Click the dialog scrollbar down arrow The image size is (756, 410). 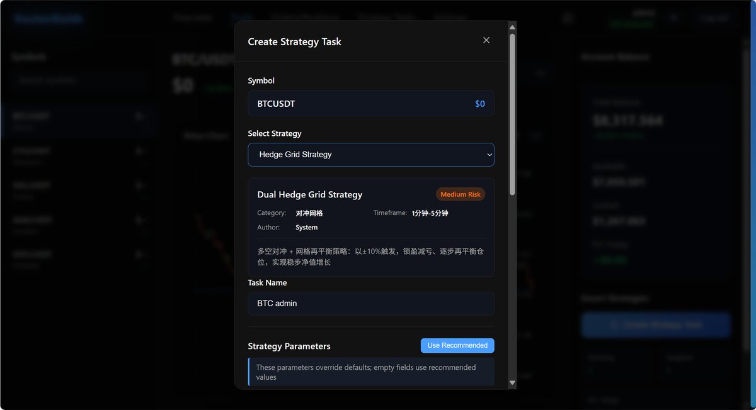512,382
